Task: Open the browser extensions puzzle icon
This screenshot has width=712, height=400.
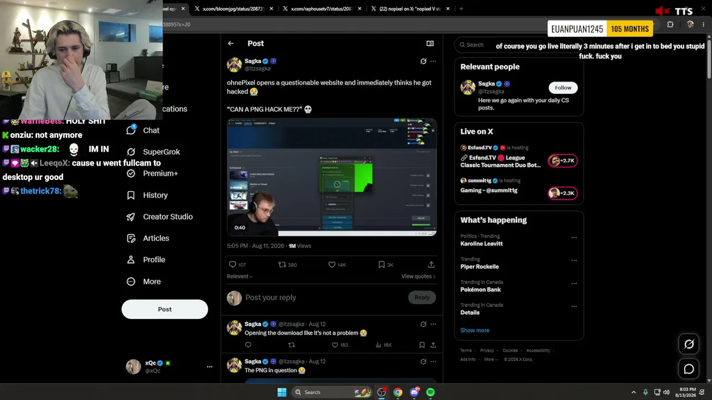Action: (x=670, y=24)
